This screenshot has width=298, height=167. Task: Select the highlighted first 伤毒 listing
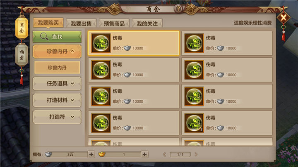pos(134,43)
